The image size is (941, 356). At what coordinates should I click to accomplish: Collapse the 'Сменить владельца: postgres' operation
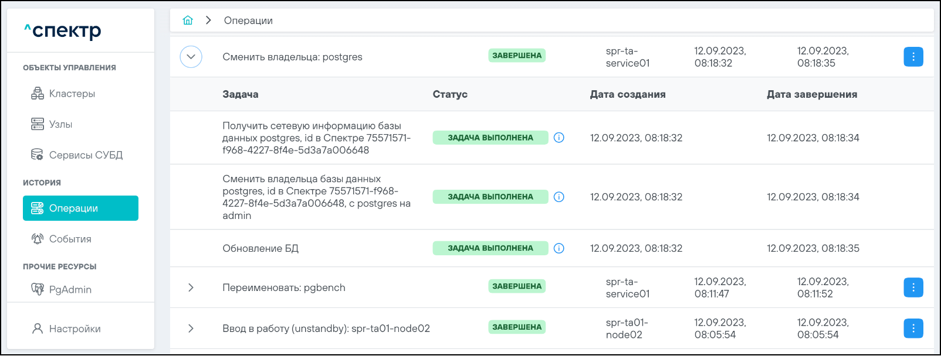coord(191,57)
